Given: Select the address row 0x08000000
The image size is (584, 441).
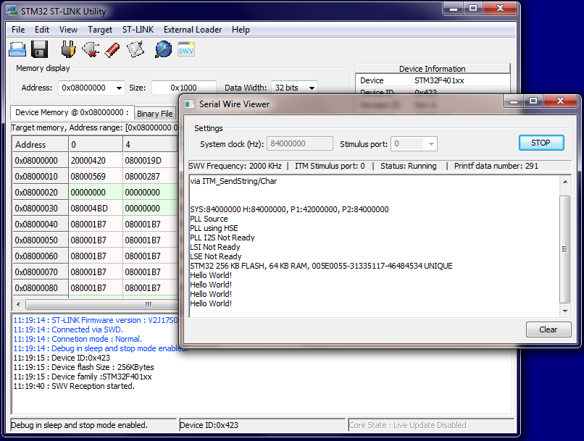Looking at the screenshot, I should tap(41, 161).
